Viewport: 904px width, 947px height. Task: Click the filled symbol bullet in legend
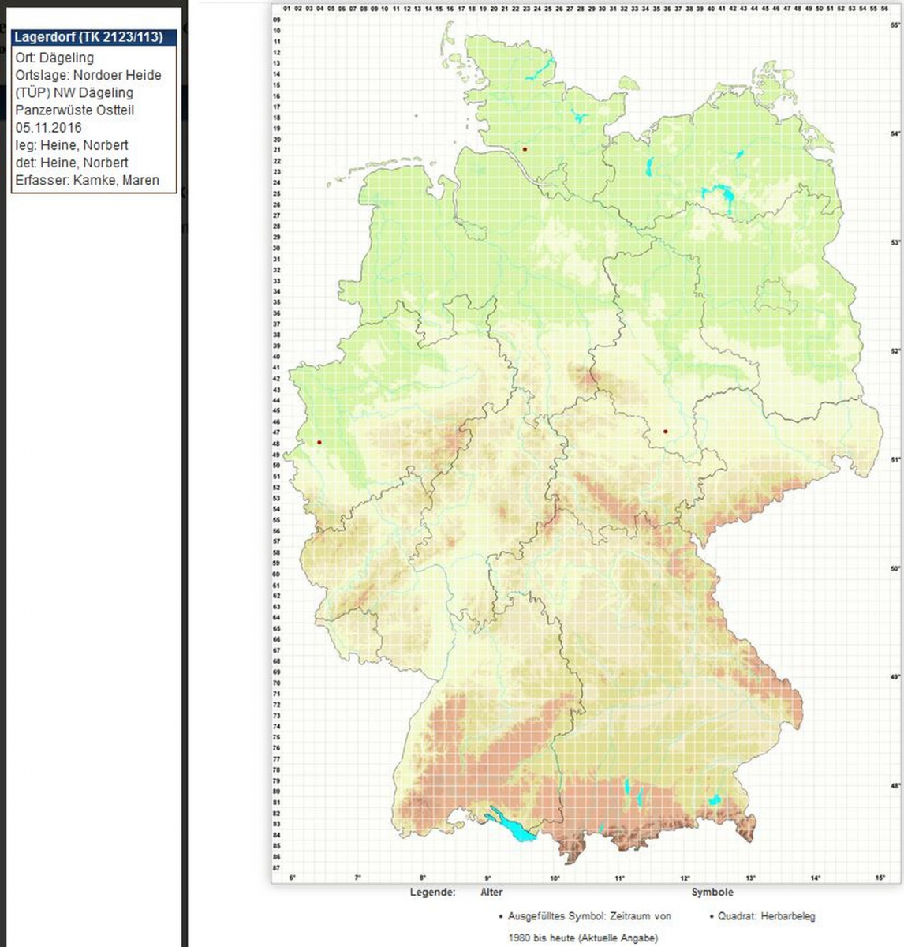[x=500, y=917]
